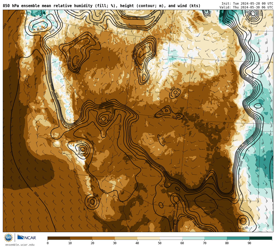Click the colorbar tick label 90

point(249,243)
